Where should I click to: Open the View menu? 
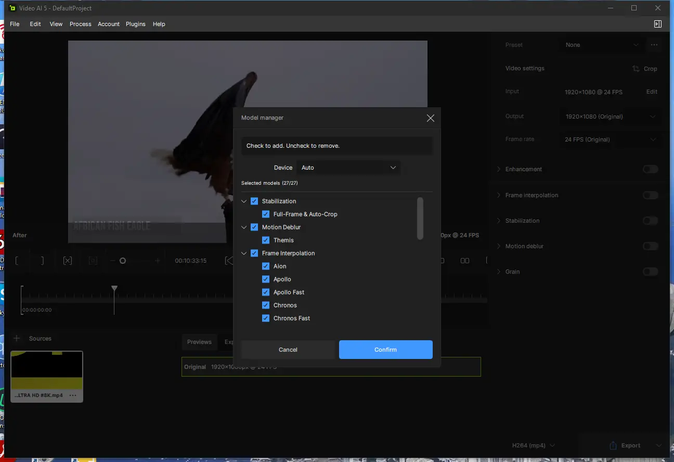(x=56, y=24)
